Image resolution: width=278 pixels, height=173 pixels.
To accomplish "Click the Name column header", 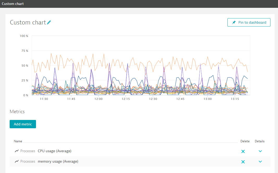I will click(x=18, y=141).
